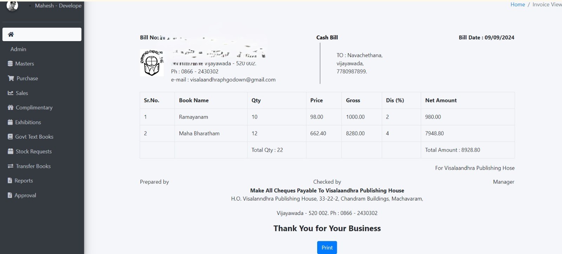This screenshot has height=254, width=562.
Task: Click the Masters database icon
Action: (x=10, y=64)
